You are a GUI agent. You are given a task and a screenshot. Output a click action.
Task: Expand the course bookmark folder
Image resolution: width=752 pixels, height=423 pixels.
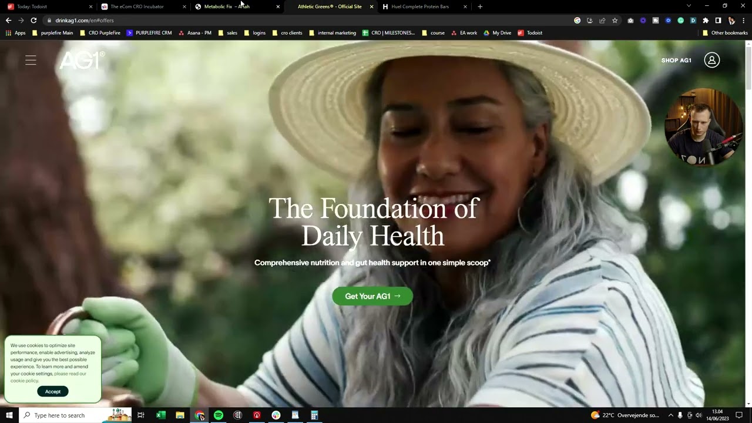[433, 33]
